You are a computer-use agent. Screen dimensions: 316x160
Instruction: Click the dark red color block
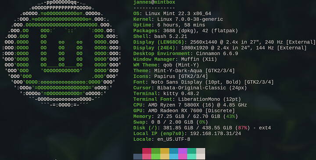(x=147, y=151)
